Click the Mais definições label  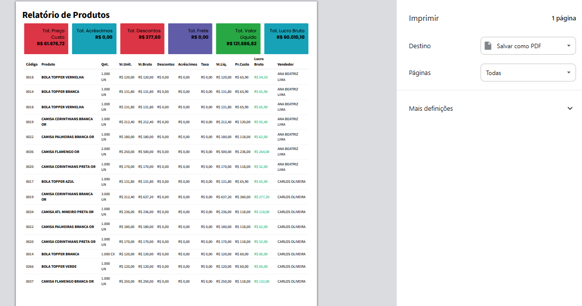431,109
